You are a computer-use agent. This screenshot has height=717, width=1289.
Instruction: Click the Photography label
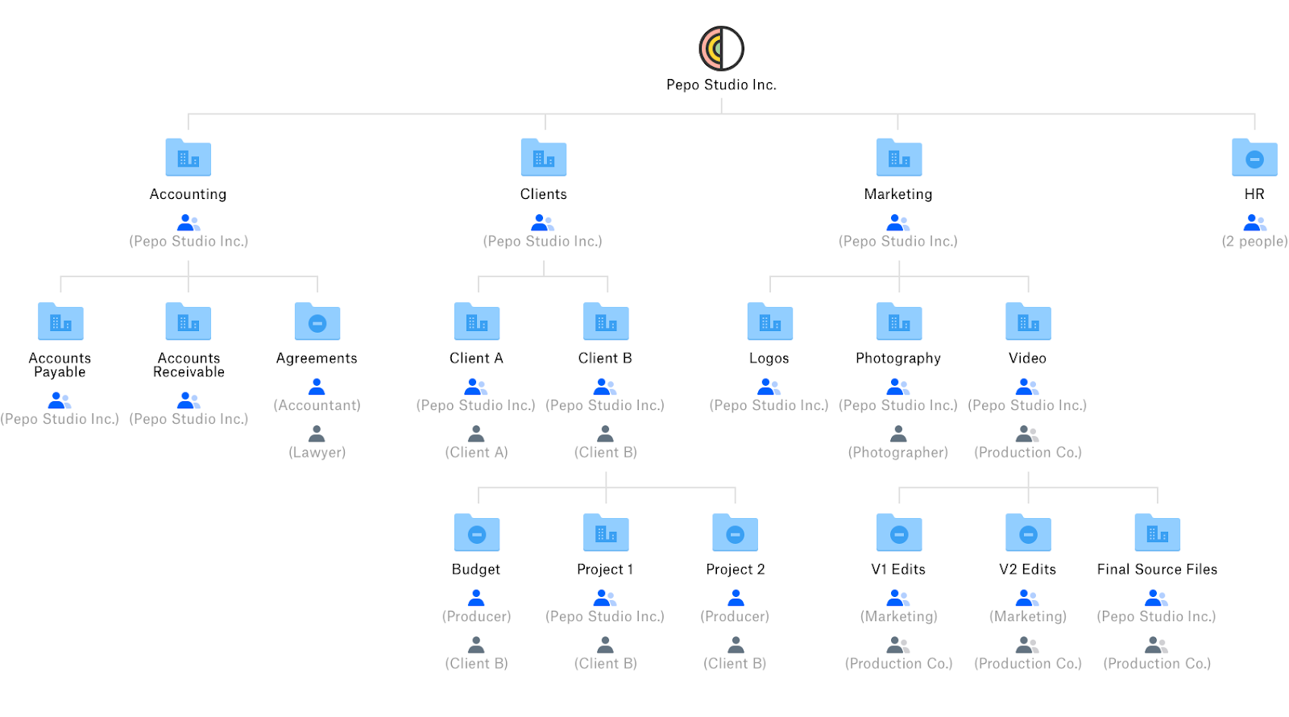(898, 358)
